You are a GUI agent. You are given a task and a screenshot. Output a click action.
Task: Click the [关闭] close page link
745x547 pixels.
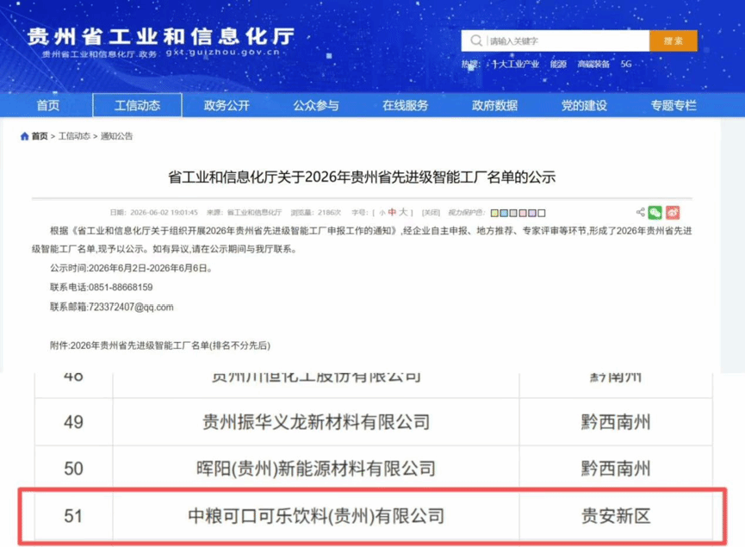[431, 213]
